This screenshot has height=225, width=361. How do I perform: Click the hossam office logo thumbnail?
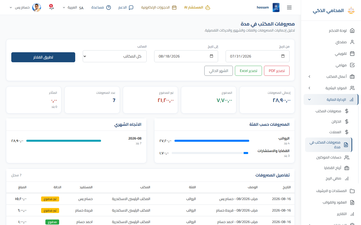[276, 7]
